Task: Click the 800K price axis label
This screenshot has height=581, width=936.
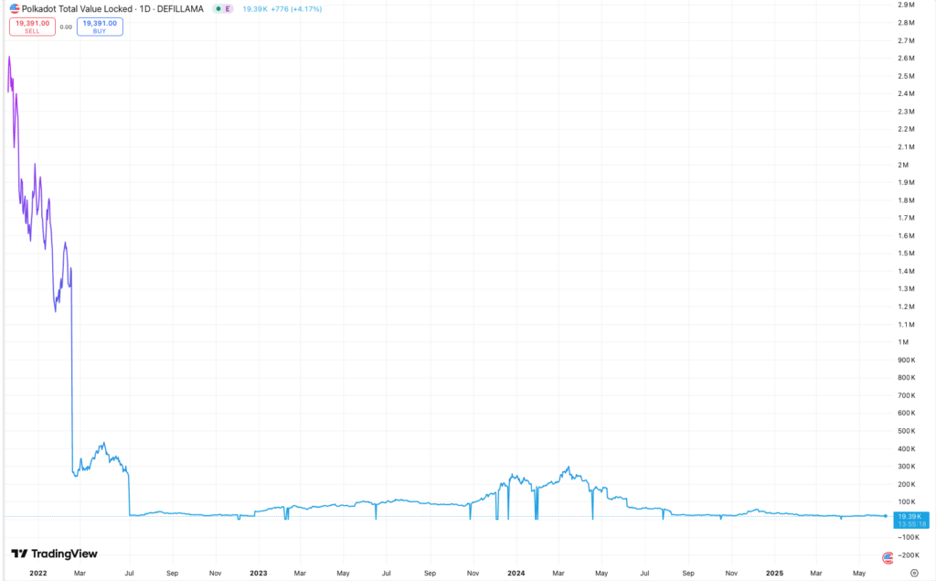Action: (906, 377)
